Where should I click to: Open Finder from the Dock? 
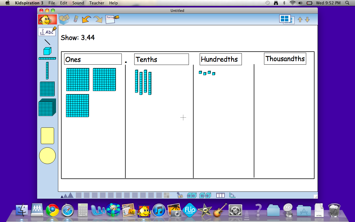[x=22, y=210]
